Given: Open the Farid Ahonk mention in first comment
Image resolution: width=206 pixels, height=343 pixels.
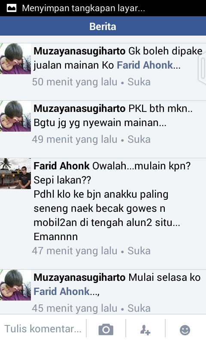Looking at the screenshot, I should click(x=145, y=65).
